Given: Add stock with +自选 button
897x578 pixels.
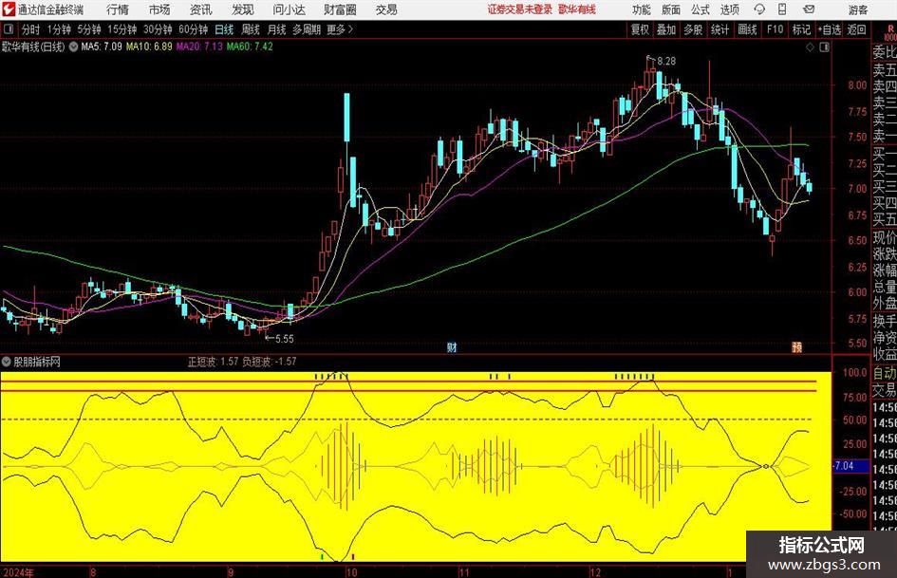Looking at the screenshot, I should coord(830,29).
